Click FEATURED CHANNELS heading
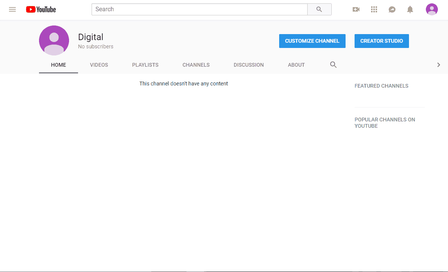Viewport: 448px width, 272px height. (x=382, y=86)
